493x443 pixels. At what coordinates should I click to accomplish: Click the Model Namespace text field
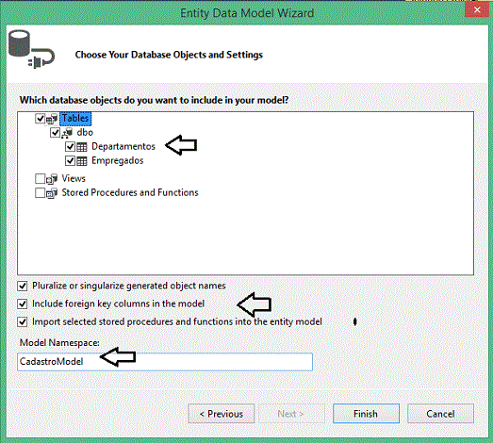point(165,362)
